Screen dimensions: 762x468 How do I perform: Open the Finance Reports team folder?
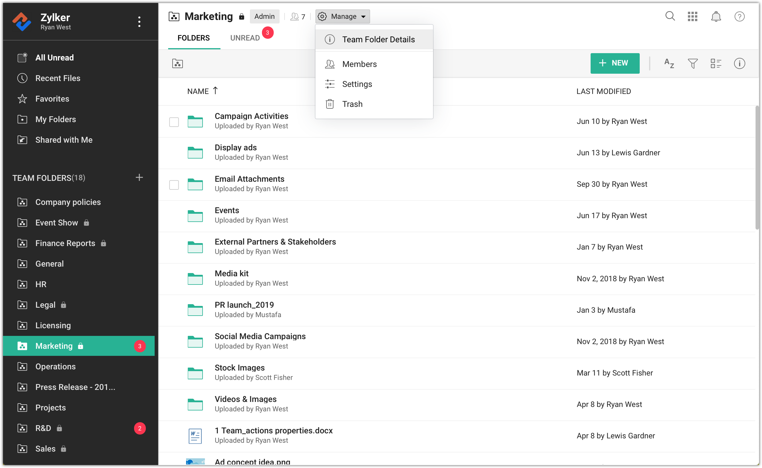(65, 243)
